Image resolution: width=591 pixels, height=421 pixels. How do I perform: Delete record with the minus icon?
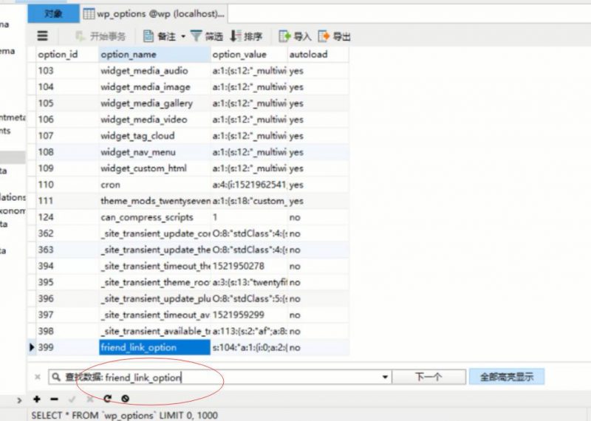coord(54,399)
